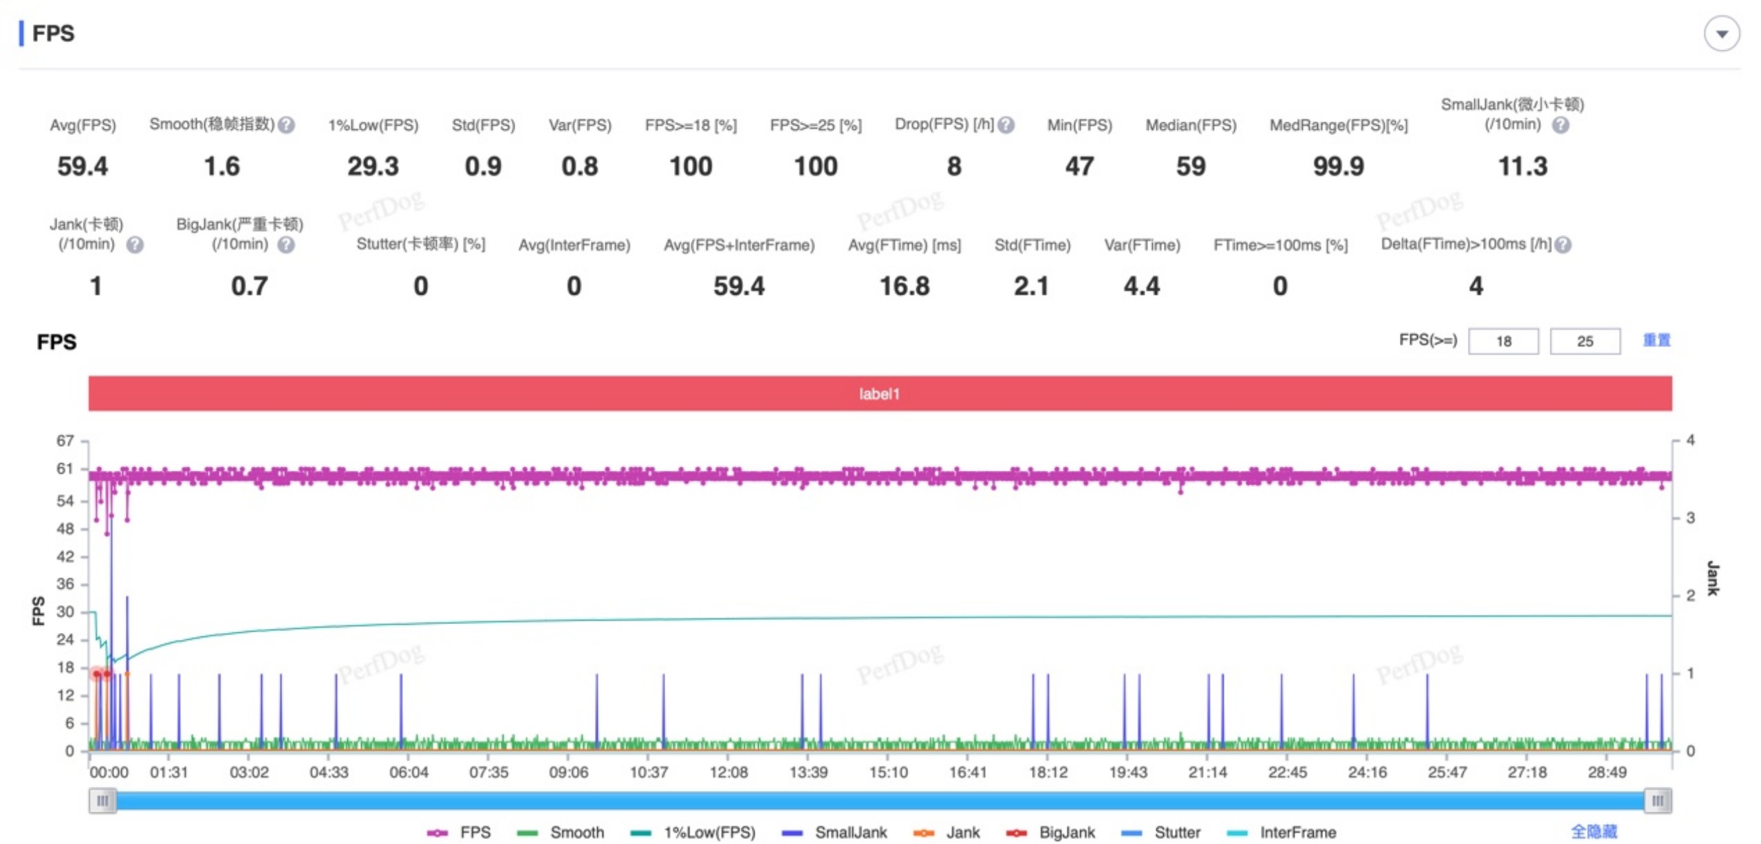Open help icon beside Drop(FPS) [/h]
The height and width of the screenshot is (844, 1761).
[1005, 125]
